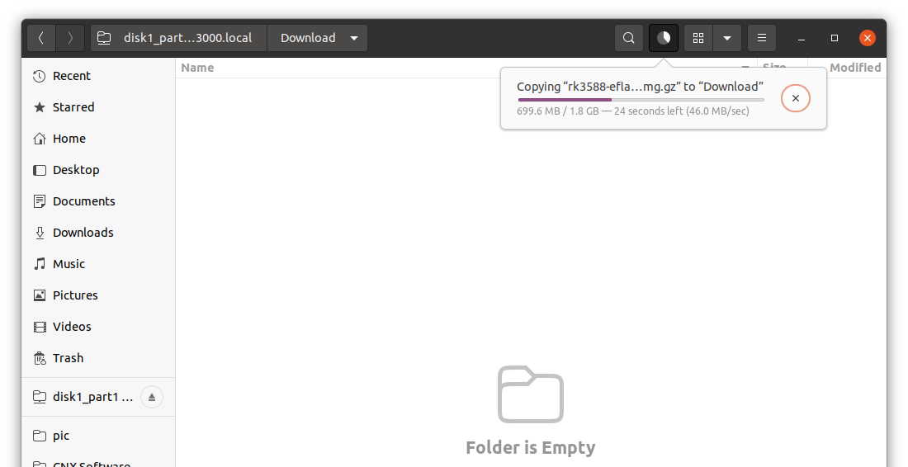Toggle file operations progress indicator
Screen dimensions: 908x467
(x=664, y=38)
